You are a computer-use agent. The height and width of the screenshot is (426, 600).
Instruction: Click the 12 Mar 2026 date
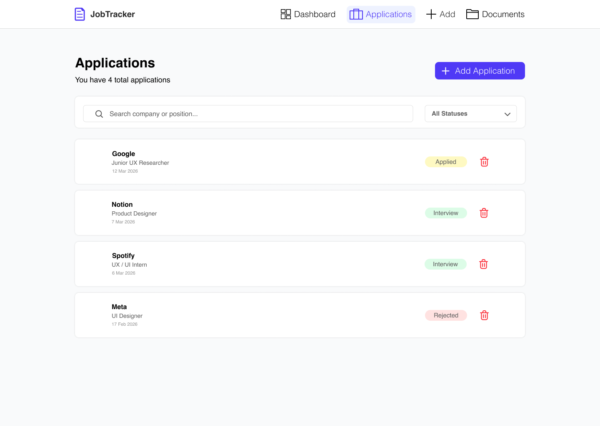125,171
